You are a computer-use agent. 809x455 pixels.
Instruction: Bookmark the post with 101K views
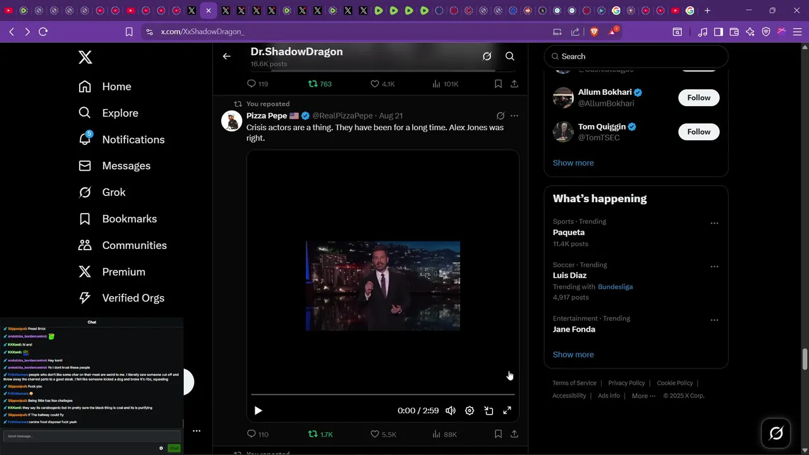point(498,83)
